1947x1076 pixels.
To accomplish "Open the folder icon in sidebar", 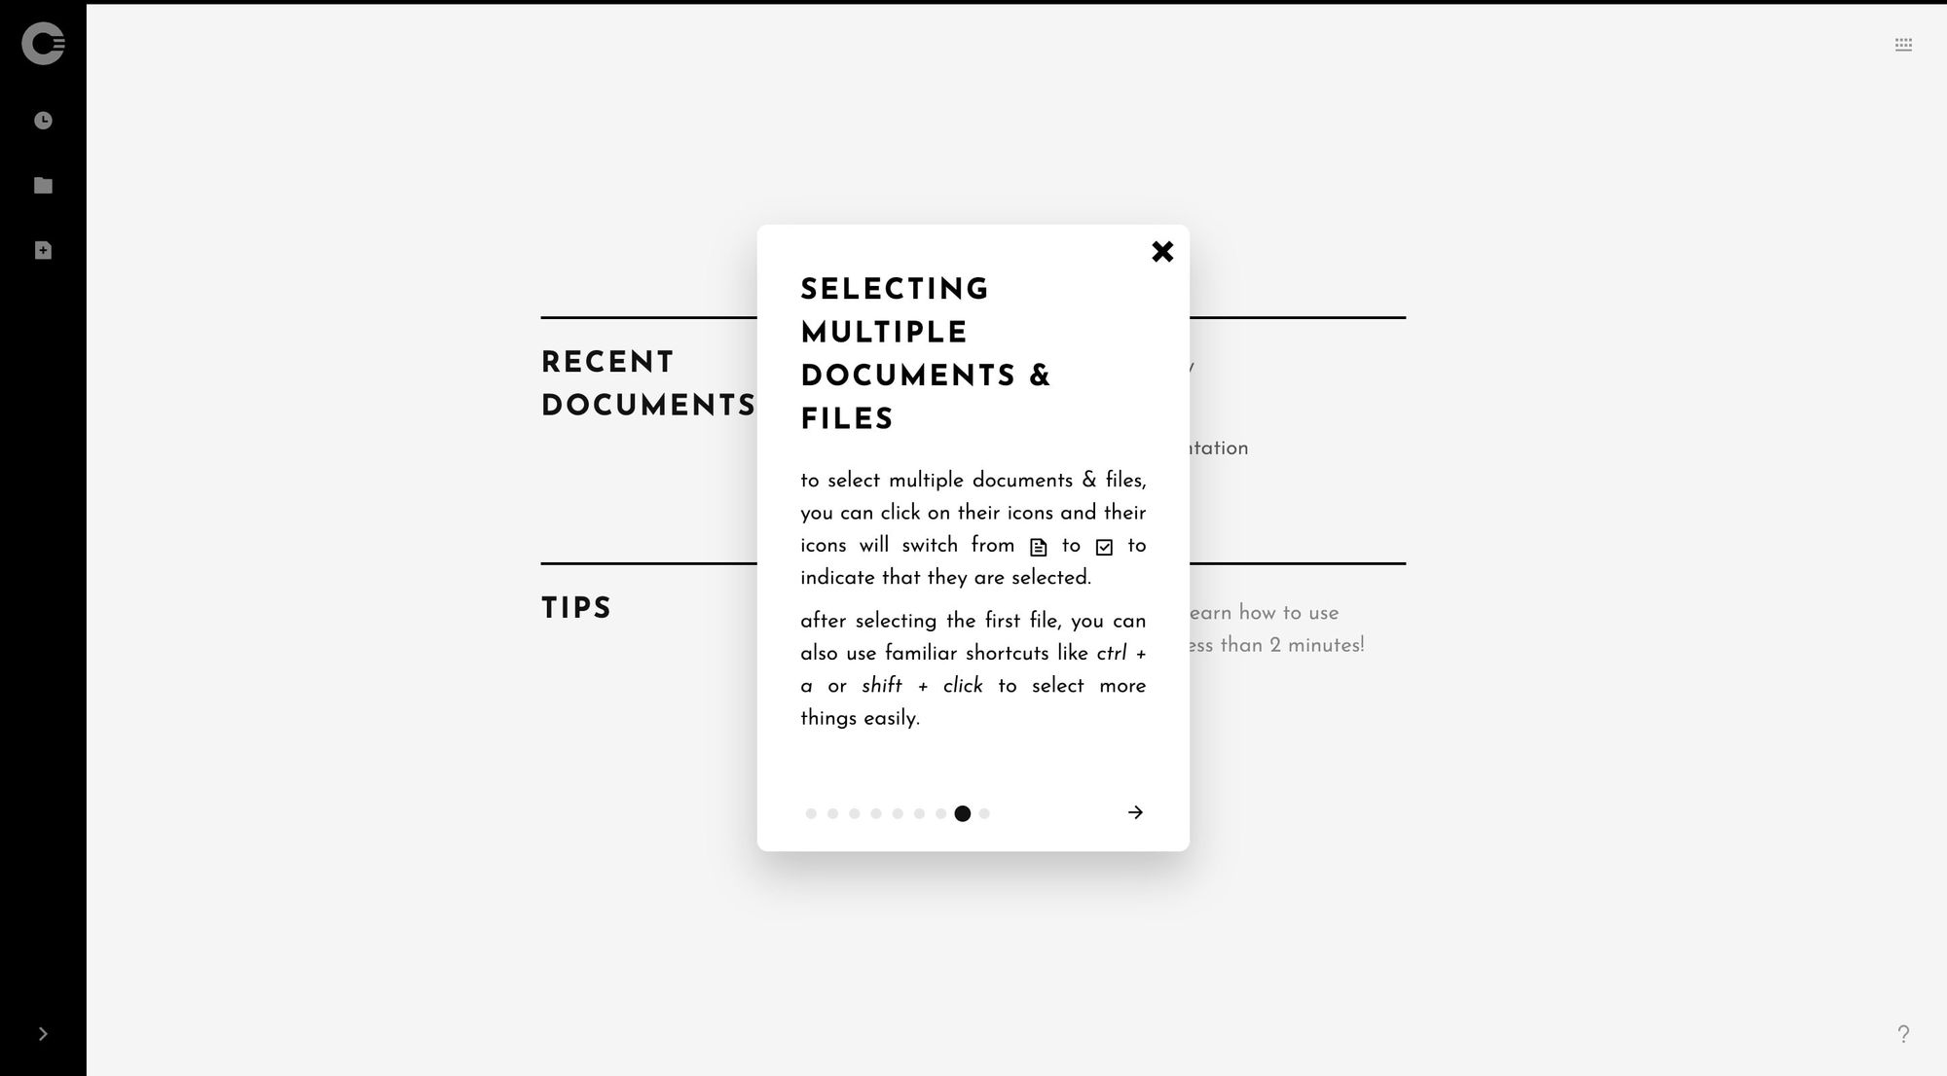I will 44,186.
